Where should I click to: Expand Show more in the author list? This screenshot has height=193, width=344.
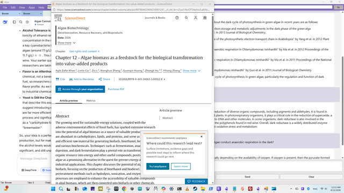pos(191,71)
